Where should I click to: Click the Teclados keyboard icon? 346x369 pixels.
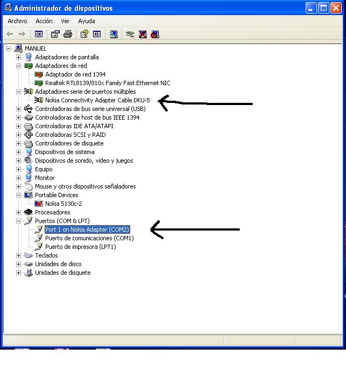(x=29, y=255)
